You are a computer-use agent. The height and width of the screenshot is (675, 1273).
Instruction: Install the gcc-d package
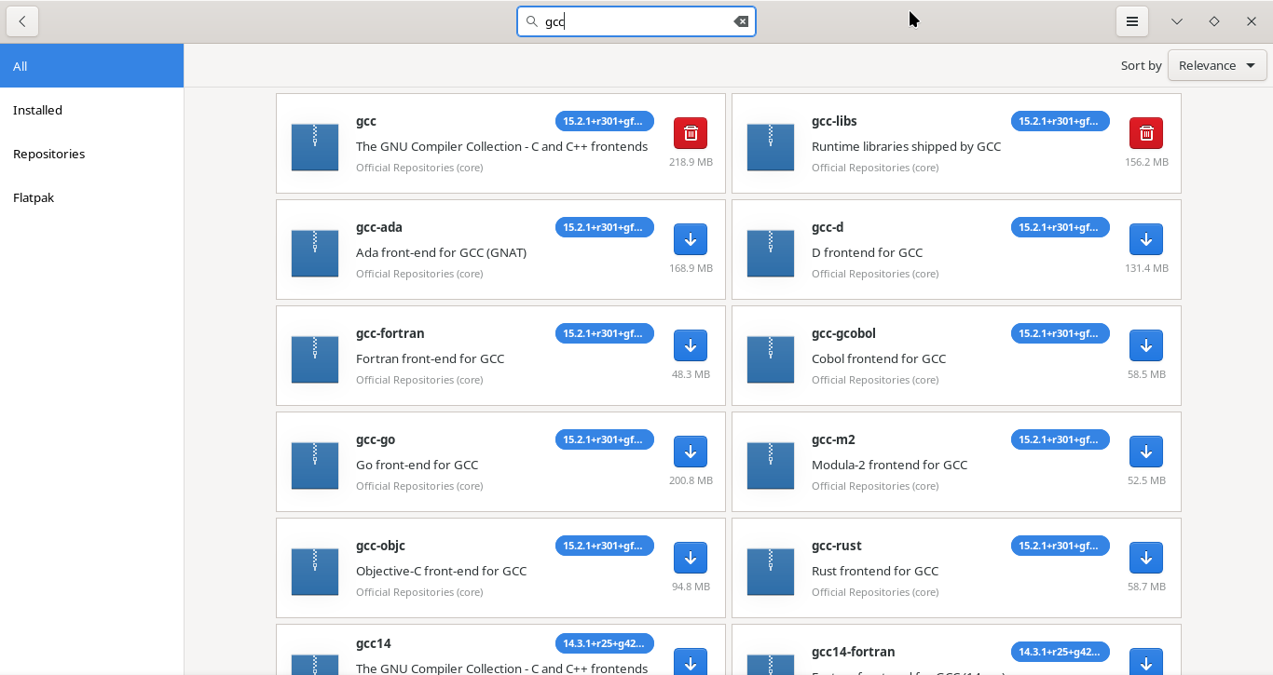tap(1146, 239)
